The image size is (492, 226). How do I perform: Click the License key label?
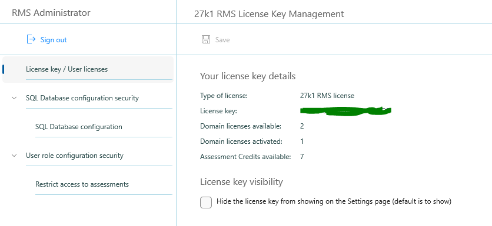[219, 111]
